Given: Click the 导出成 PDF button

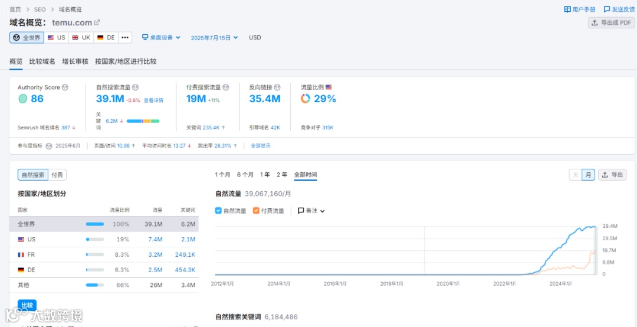Looking at the screenshot, I should 611,23.
